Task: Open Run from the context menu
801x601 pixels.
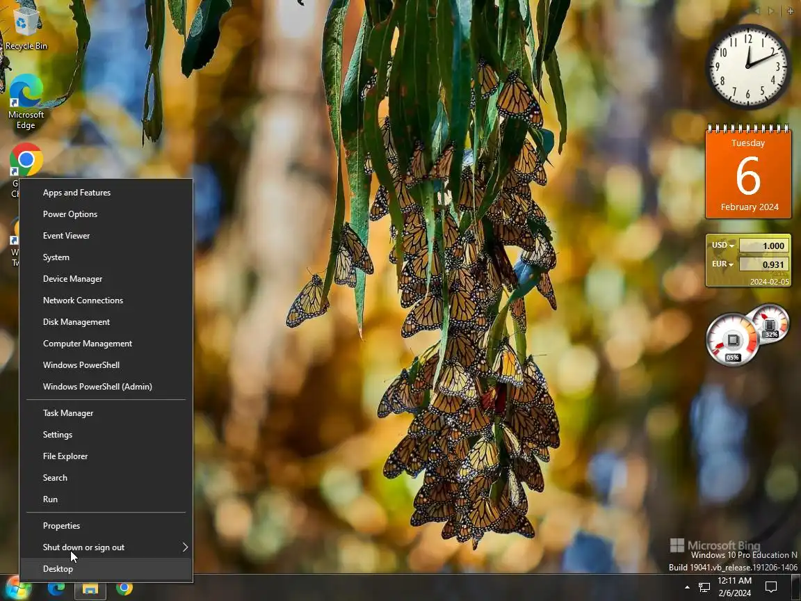Action: point(106,499)
